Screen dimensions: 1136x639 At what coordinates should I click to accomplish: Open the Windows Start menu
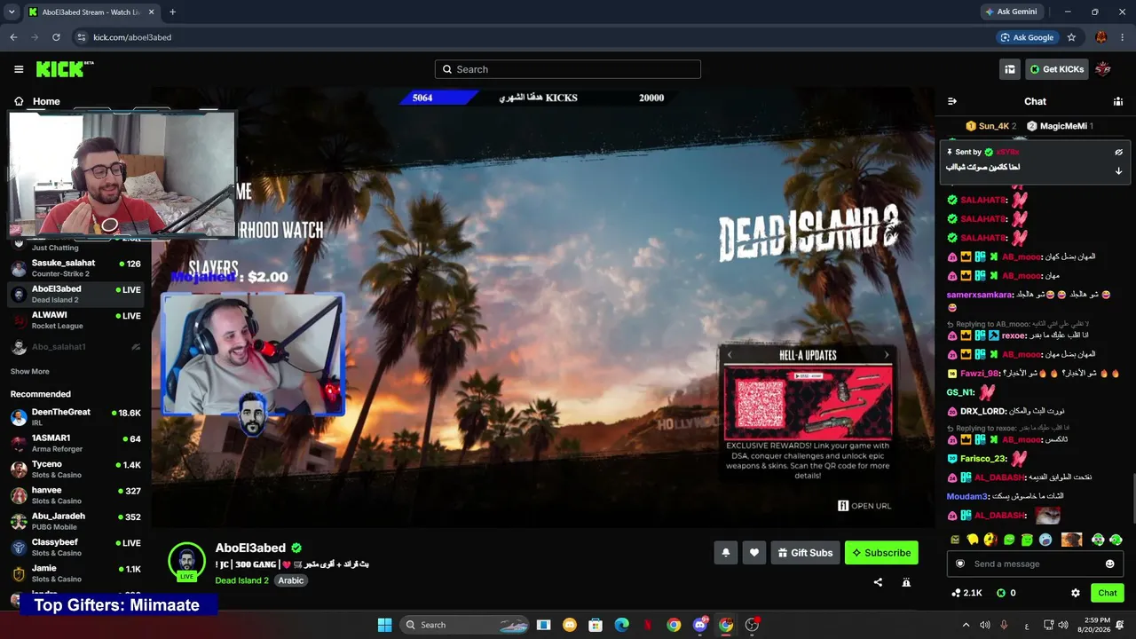coord(384,625)
